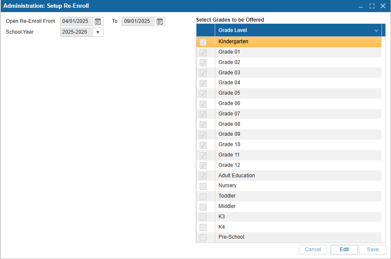This screenshot has height=259, width=391.
Task: Uncheck the Adult Education checkbox
Action: pos(203,176)
